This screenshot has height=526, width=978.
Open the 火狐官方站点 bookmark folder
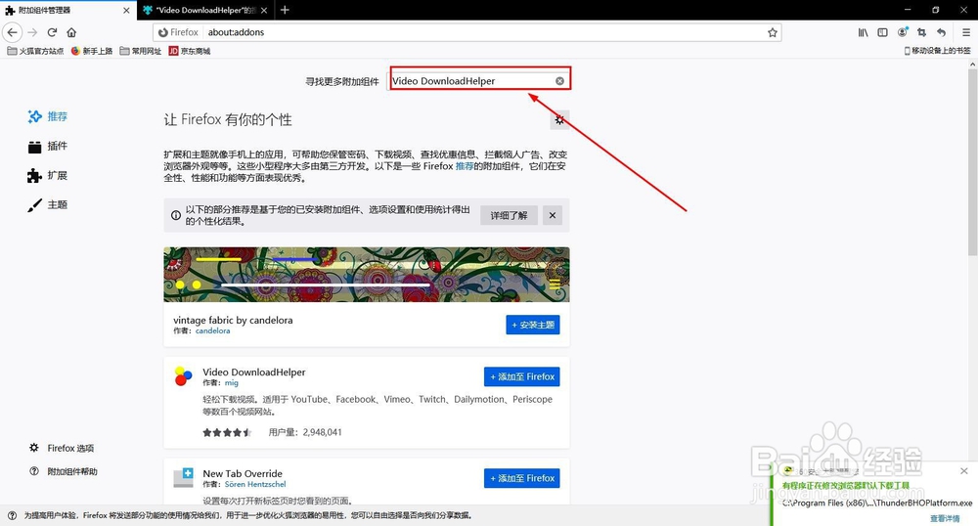35,51
